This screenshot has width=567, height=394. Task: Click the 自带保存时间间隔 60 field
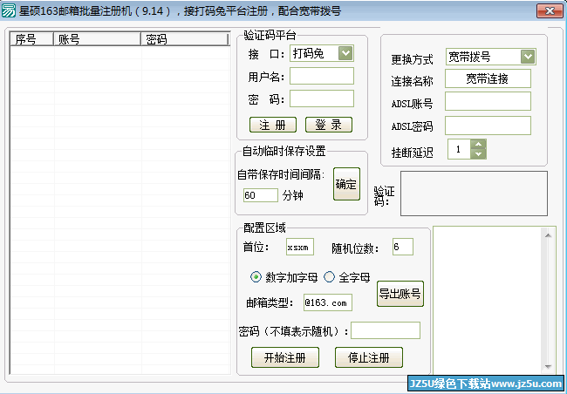click(x=260, y=195)
